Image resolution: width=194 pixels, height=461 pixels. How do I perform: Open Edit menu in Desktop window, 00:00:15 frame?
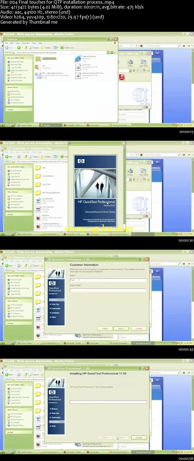[x=11, y=43]
